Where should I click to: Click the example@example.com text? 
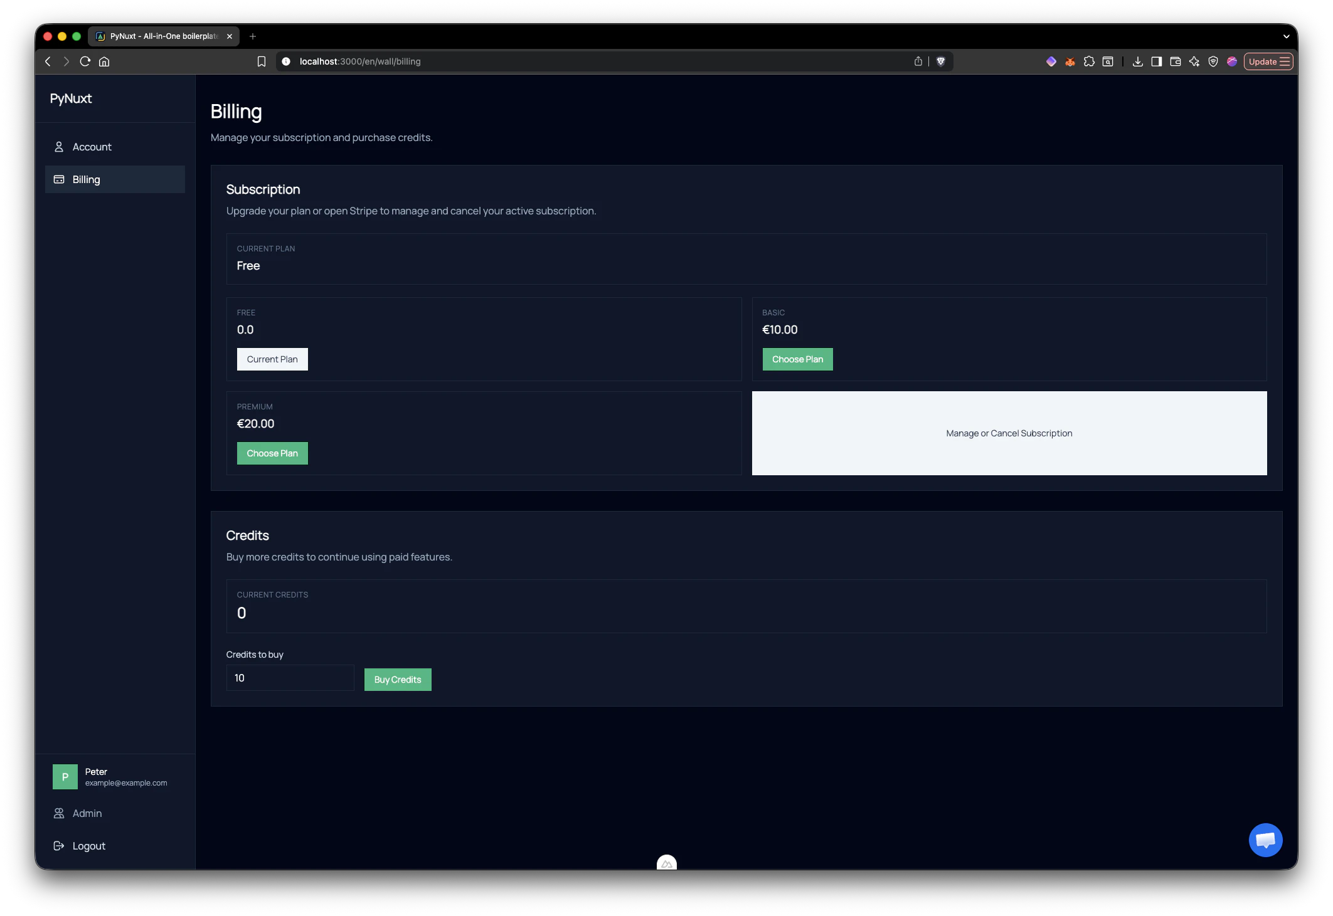coord(126,783)
